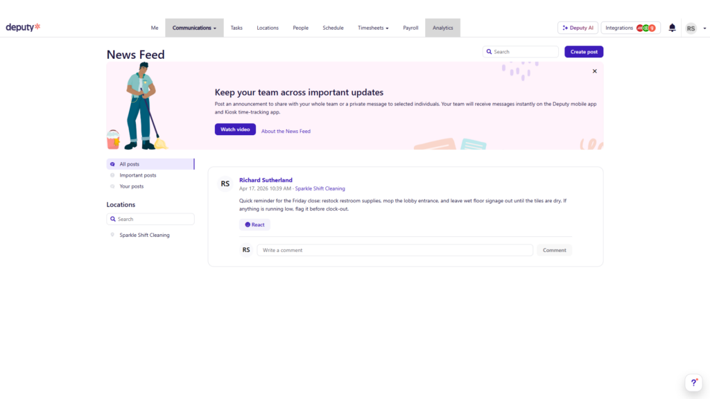This screenshot has height=399, width=710.
Task: Open the Analytics tab
Action: (442, 28)
